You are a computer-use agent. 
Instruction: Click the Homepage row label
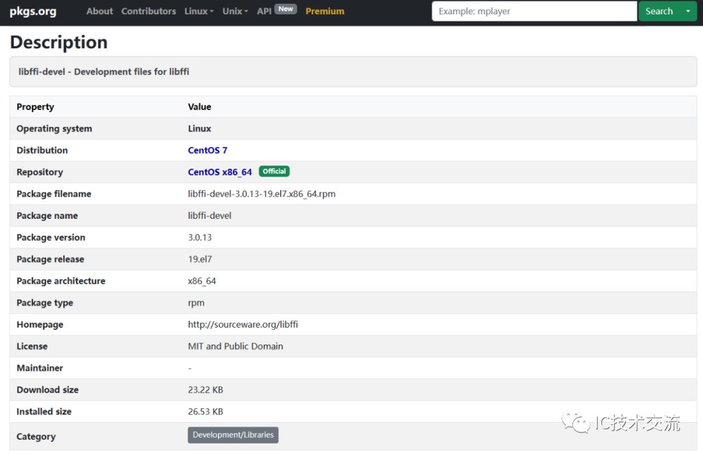[40, 324]
